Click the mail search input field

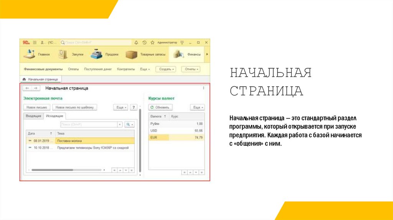(89, 125)
